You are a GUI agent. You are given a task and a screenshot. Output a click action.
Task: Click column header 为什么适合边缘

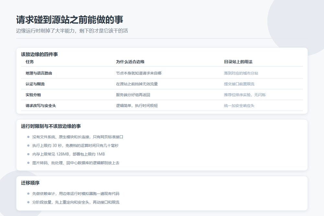point(130,62)
